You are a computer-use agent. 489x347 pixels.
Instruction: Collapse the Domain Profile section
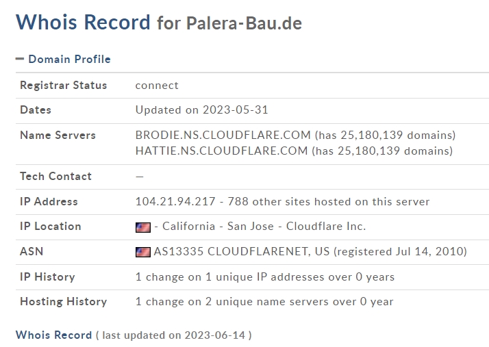[x=20, y=59]
